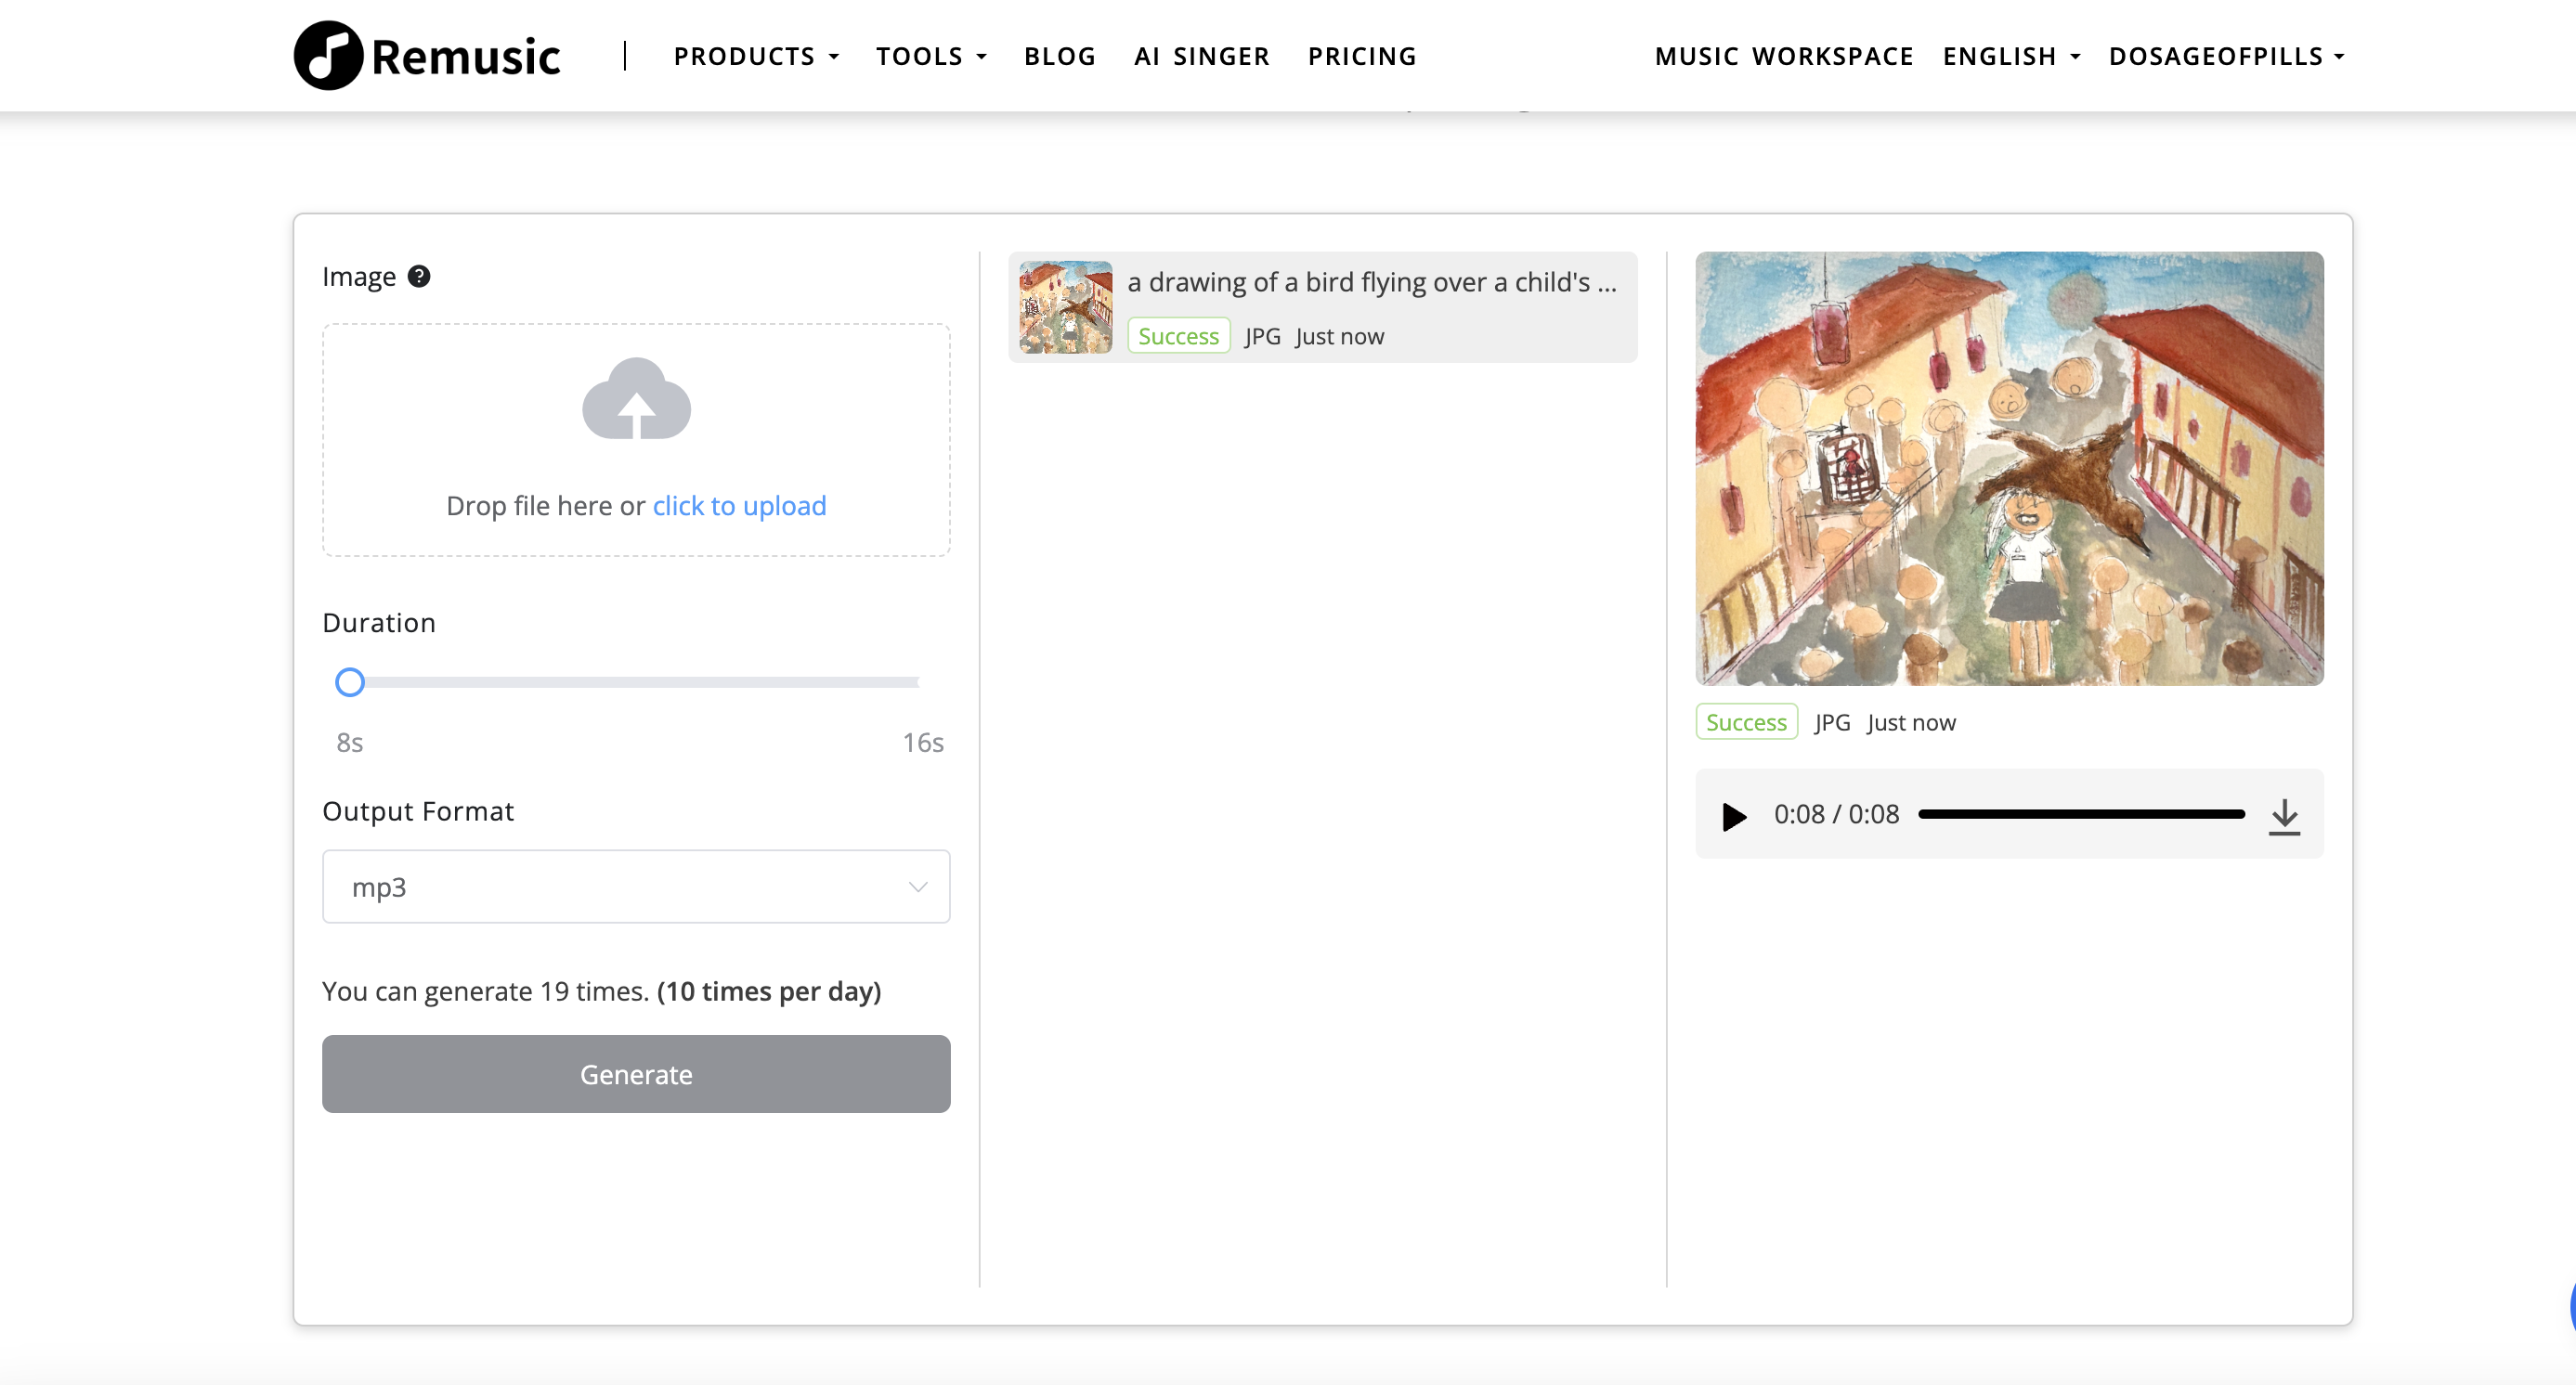Image resolution: width=2576 pixels, height=1385 pixels.
Task: Play the generated audio track
Action: pos(1733,815)
